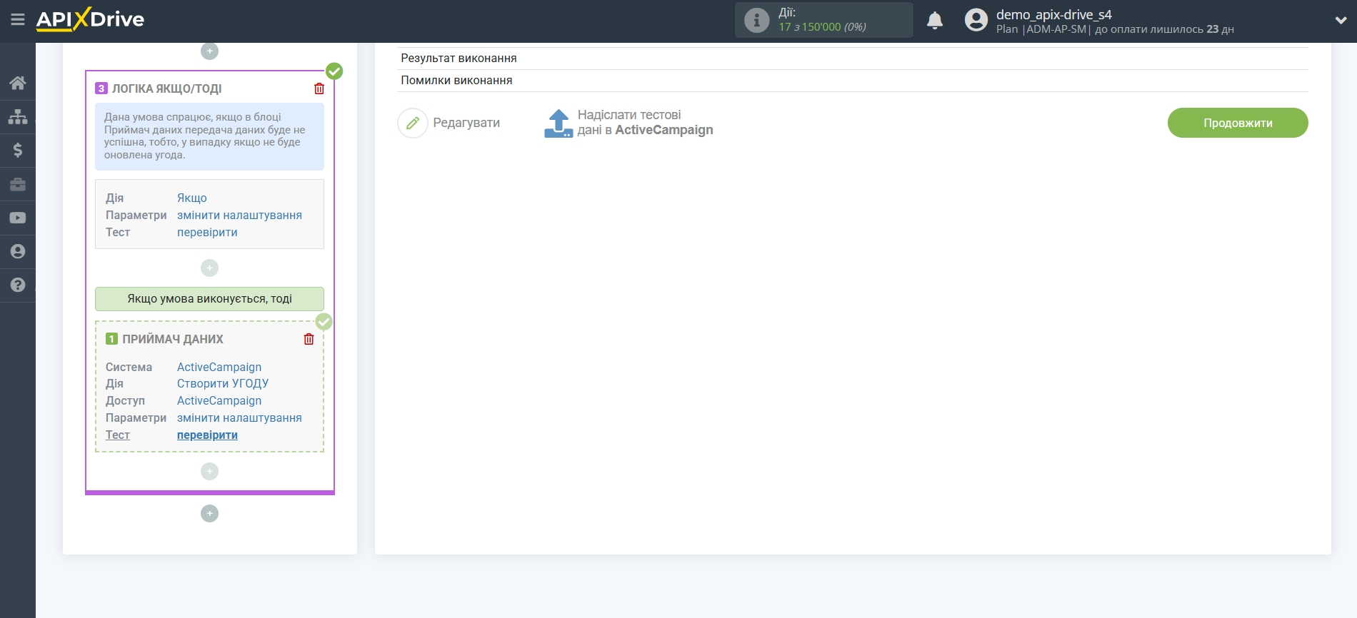Add a step below ПРИЙМАЧ ДАНИХ card
This screenshot has height=618, width=1357.
[x=209, y=471]
